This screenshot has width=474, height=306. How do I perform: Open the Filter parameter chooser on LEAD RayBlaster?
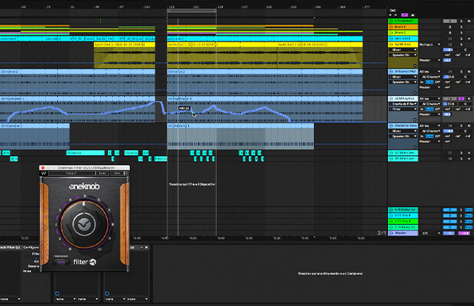click(x=403, y=109)
